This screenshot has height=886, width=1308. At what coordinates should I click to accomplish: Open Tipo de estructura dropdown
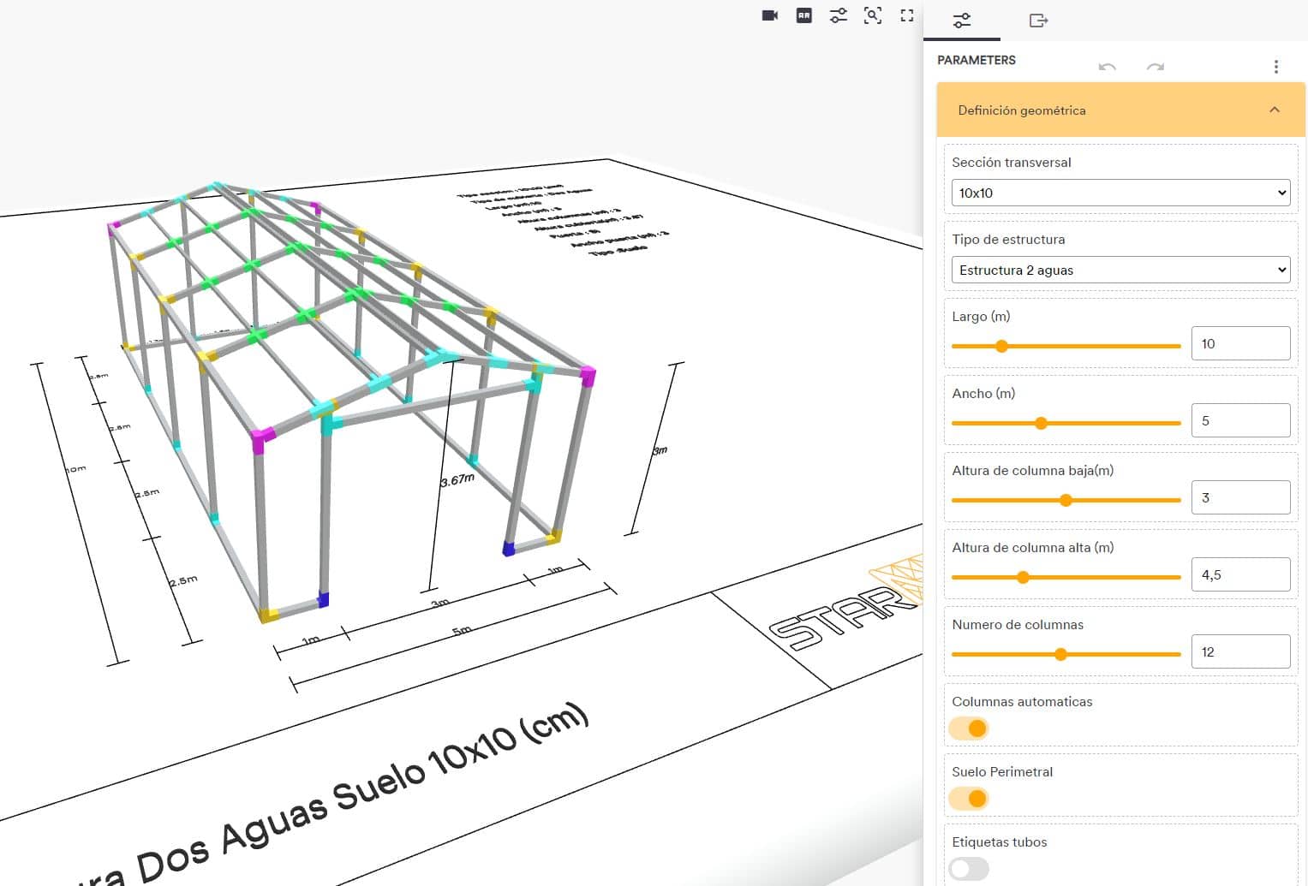[x=1120, y=270]
